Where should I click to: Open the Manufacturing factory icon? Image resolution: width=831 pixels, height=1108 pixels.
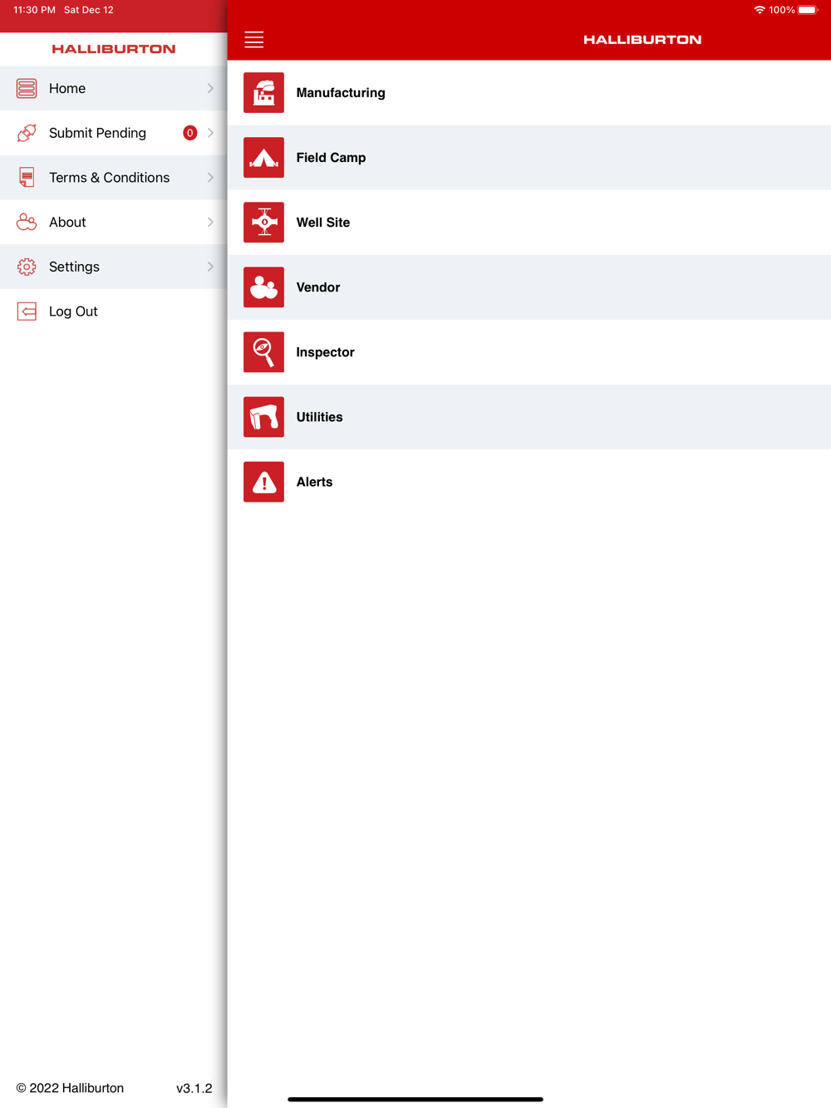coord(263,93)
